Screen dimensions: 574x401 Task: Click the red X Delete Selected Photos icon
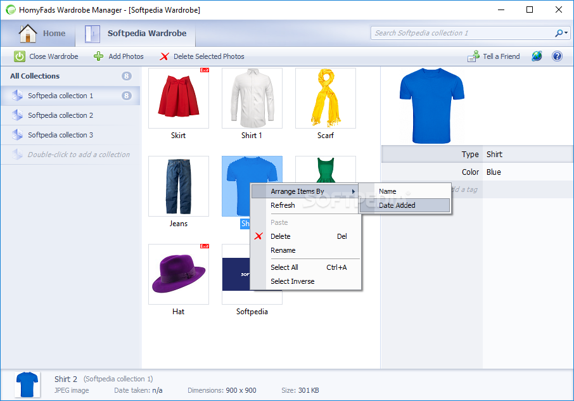(164, 56)
